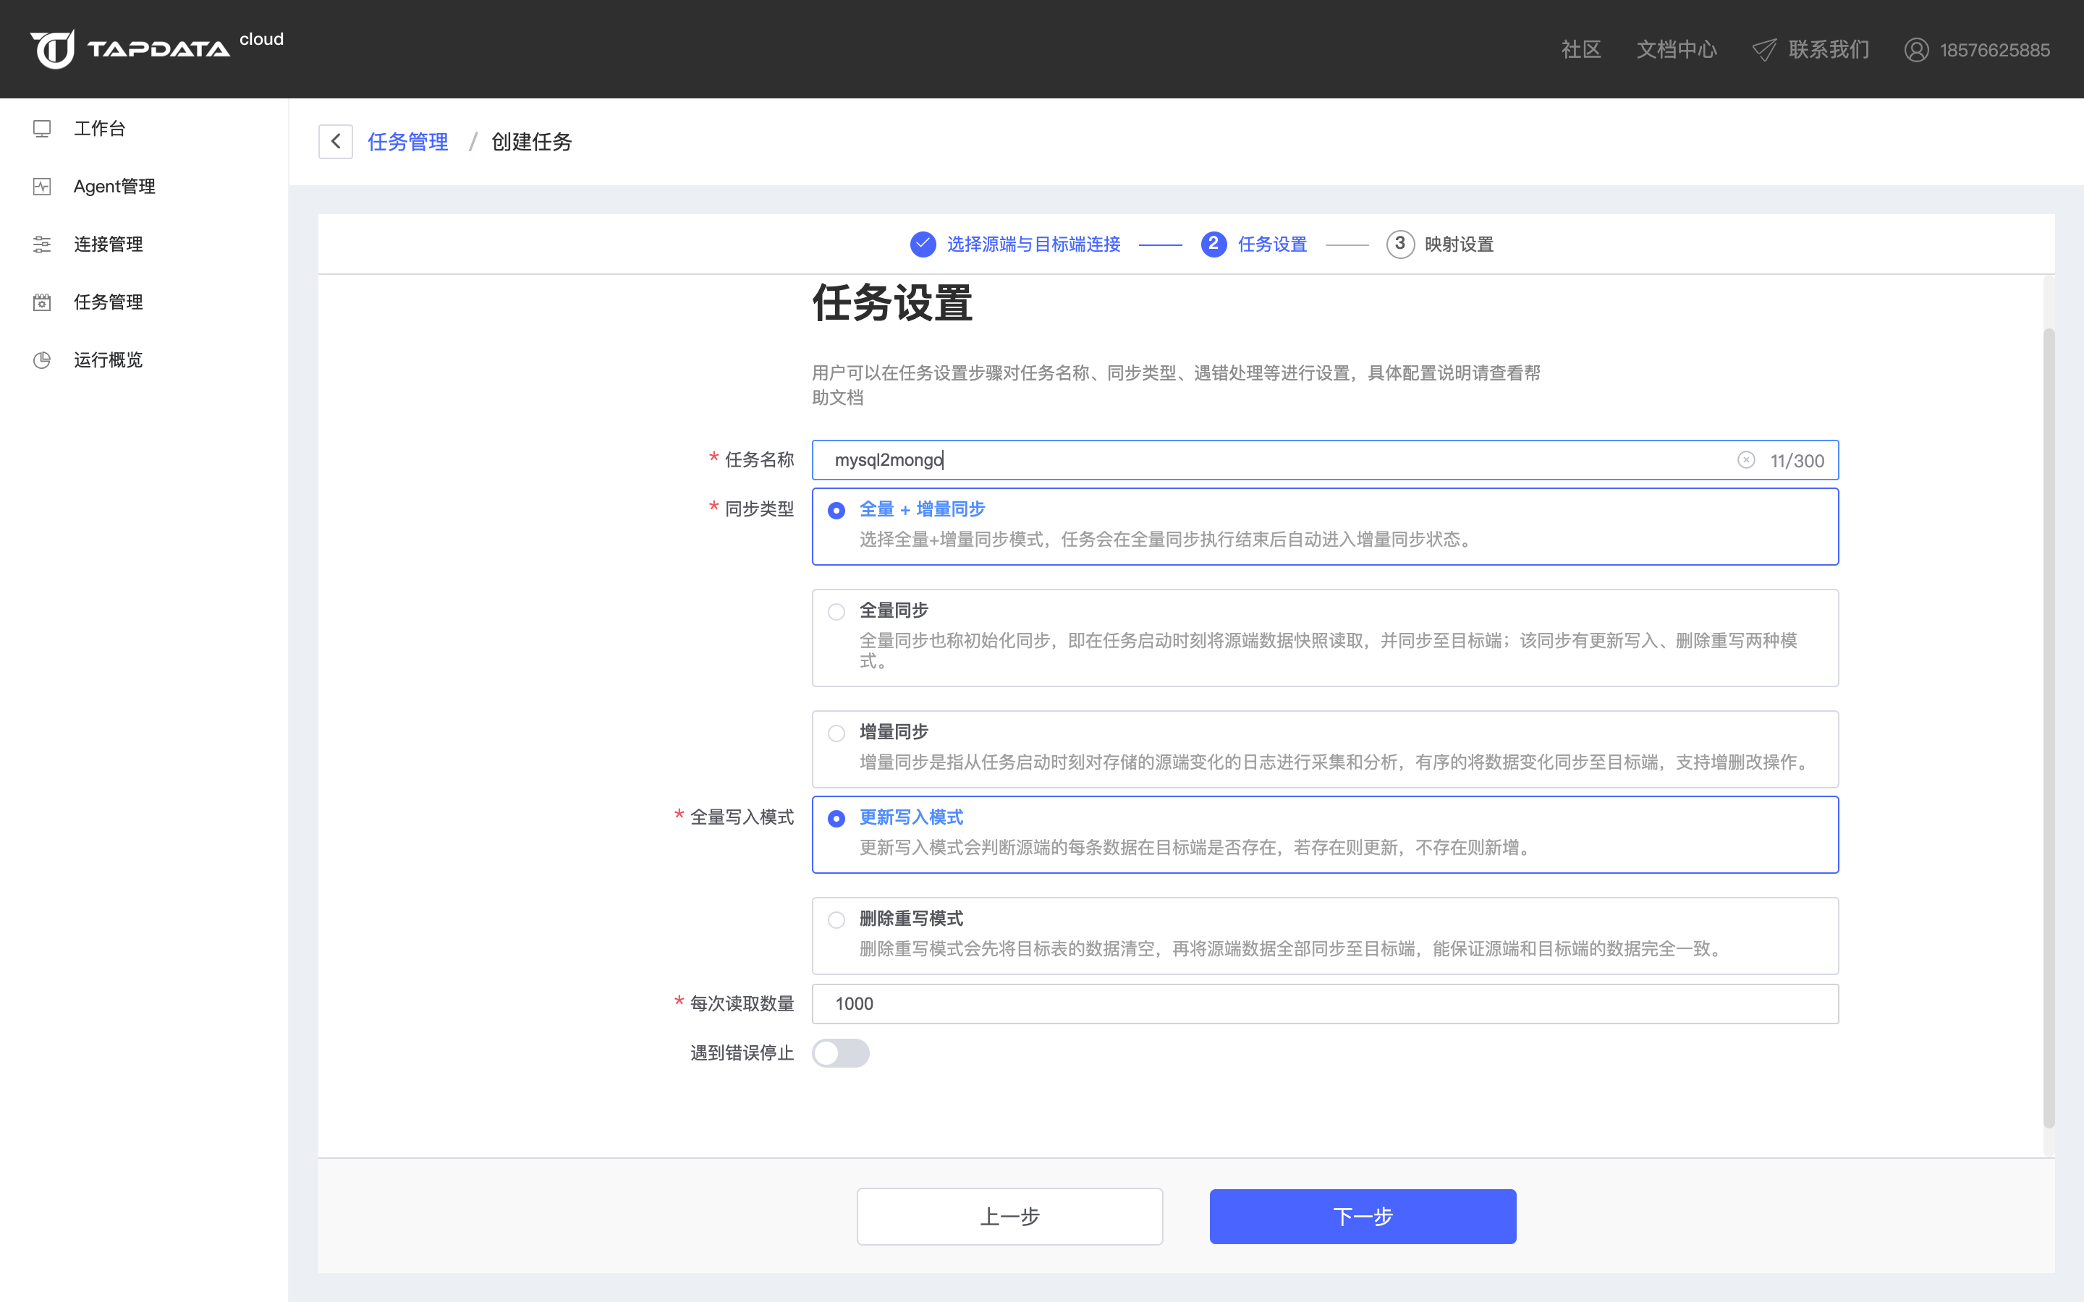Click the 任务管理 sidebar icon
The width and height of the screenshot is (2084, 1302).
[x=42, y=302]
